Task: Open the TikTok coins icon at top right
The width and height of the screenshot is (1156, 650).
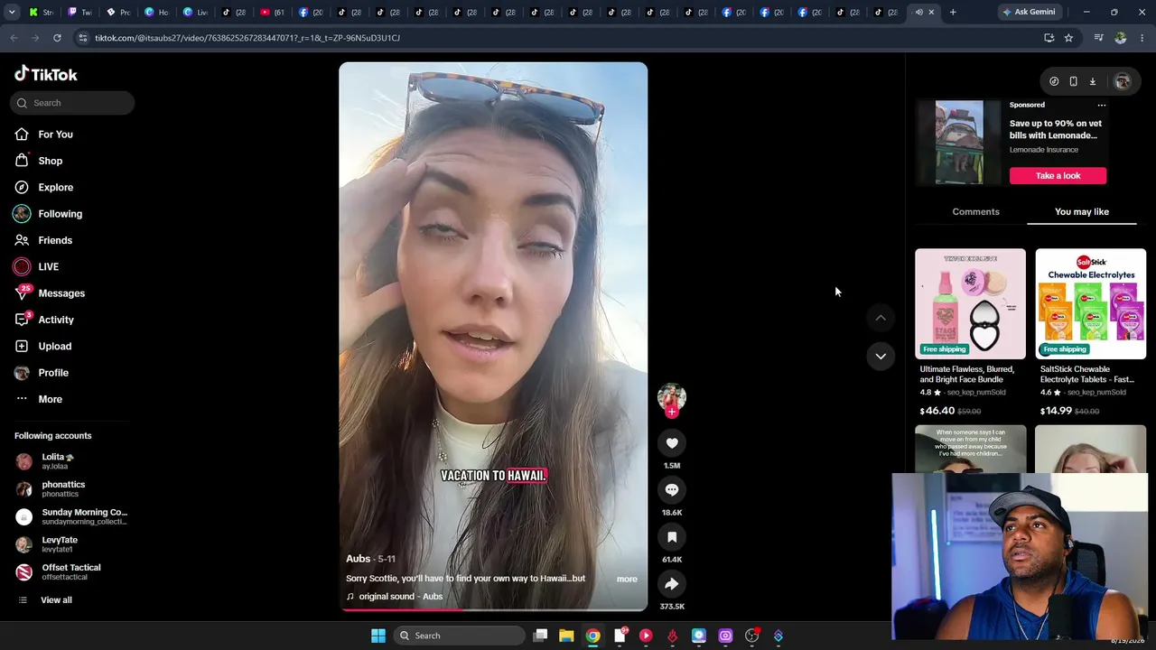Action: click(x=1054, y=81)
